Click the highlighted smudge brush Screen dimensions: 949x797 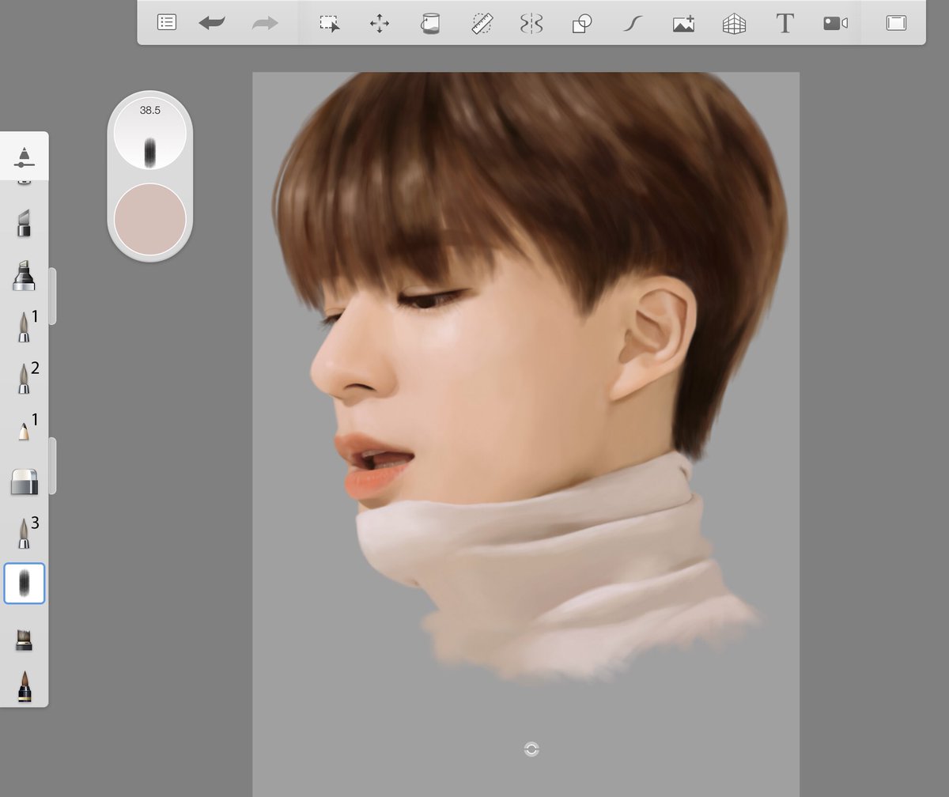(x=25, y=584)
